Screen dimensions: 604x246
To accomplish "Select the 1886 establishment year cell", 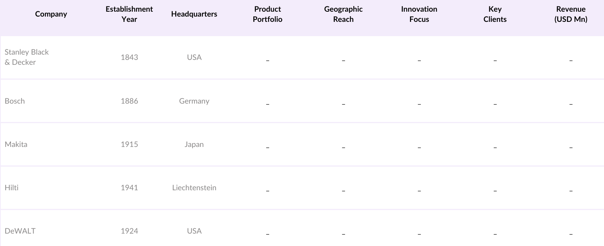I will [x=129, y=101].
